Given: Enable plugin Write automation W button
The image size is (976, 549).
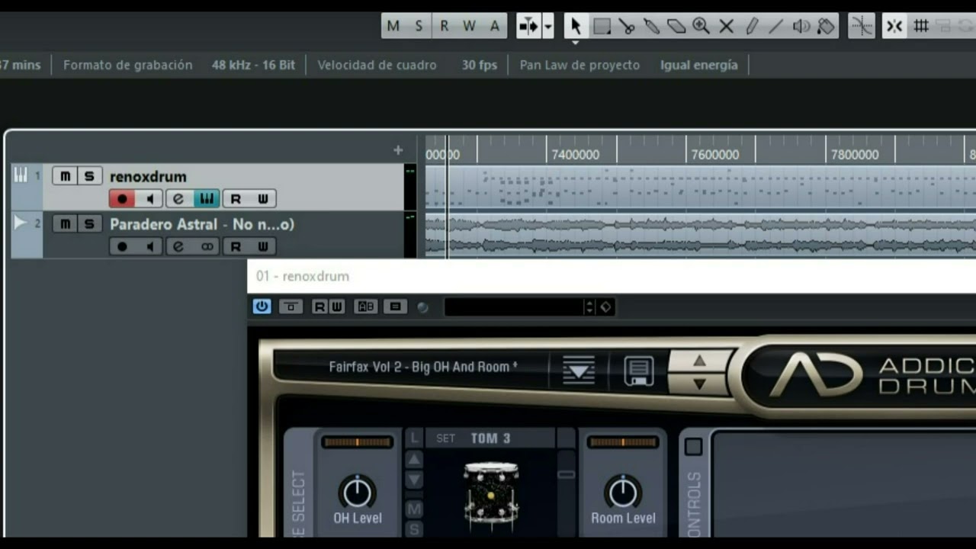Looking at the screenshot, I should click(x=336, y=307).
